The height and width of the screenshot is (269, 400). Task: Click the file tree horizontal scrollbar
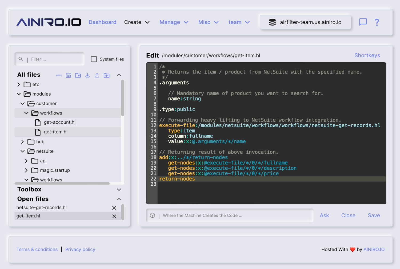62,183
